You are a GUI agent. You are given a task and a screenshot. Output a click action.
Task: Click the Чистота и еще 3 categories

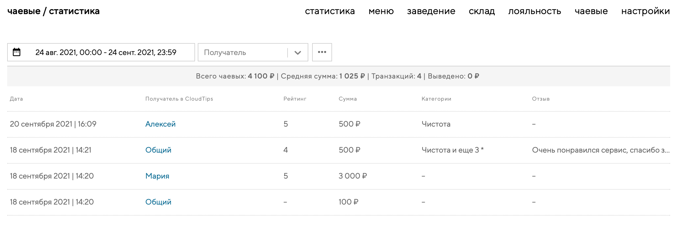point(452,150)
